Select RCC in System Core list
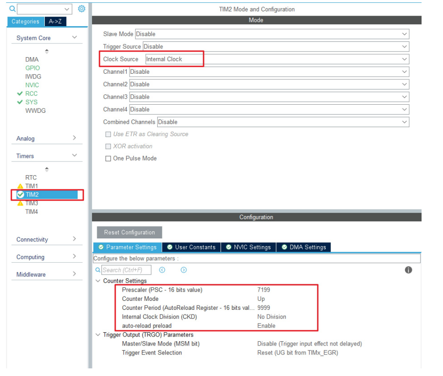443x376 pixels. tap(31, 93)
